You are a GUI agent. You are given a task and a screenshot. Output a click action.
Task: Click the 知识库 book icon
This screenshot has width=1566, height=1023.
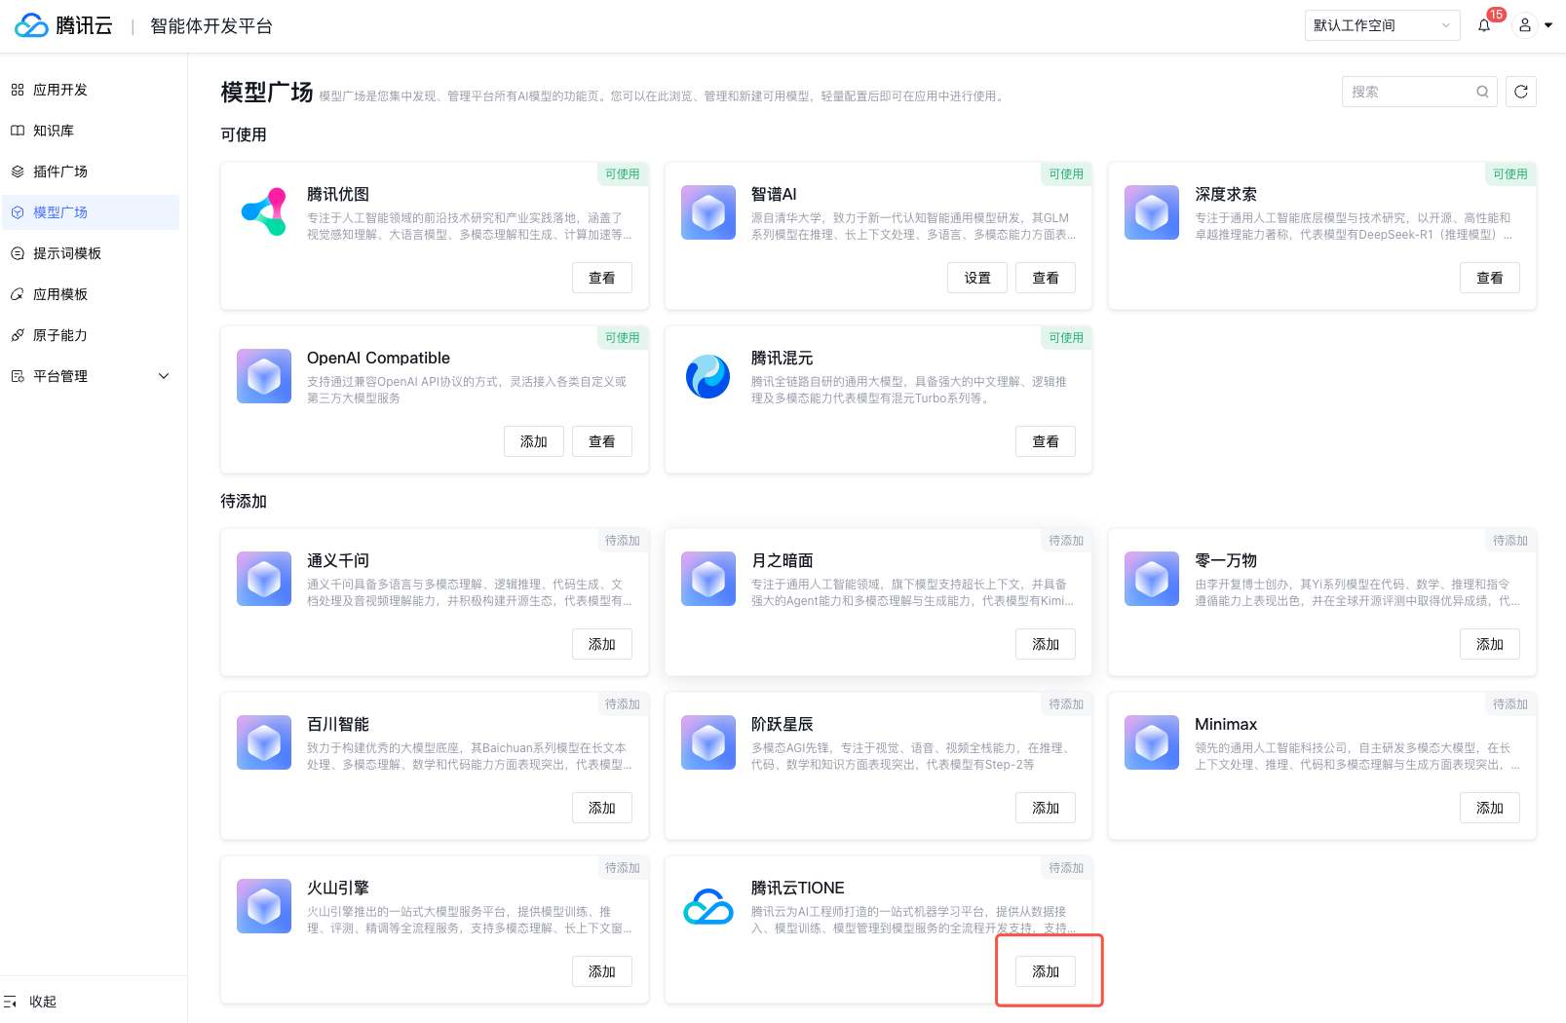point(18,131)
